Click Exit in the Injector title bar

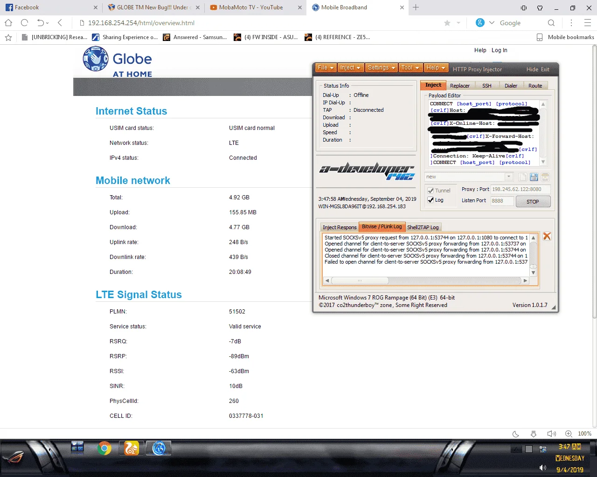click(x=545, y=69)
